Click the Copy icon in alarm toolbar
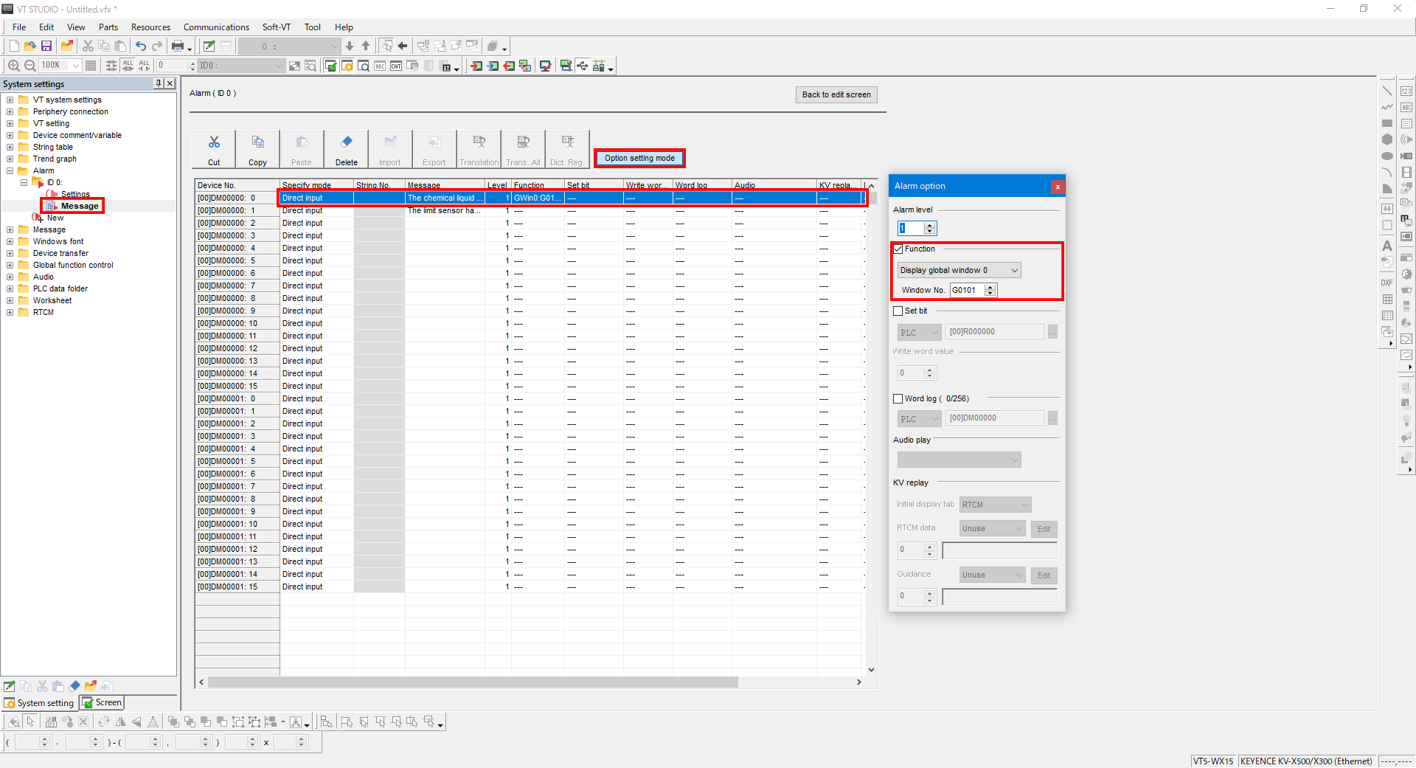 [257, 149]
